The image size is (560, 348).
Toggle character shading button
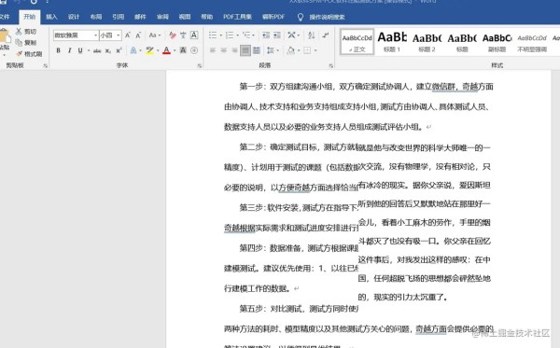point(183,50)
